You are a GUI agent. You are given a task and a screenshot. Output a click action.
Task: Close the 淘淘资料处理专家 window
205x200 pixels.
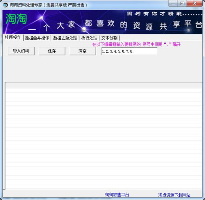click(195, 4)
